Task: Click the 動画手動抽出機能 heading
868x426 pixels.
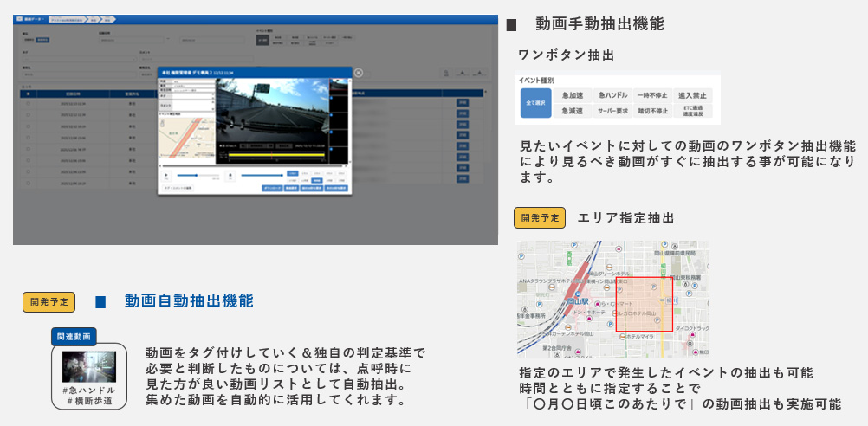Action: 600,23
